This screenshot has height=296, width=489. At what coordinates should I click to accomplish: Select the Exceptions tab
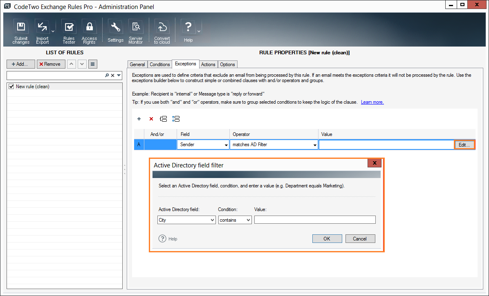(186, 64)
